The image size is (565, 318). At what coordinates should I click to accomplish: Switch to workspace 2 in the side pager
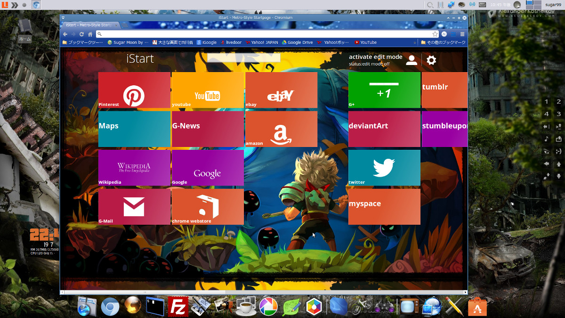pos(559,102)
